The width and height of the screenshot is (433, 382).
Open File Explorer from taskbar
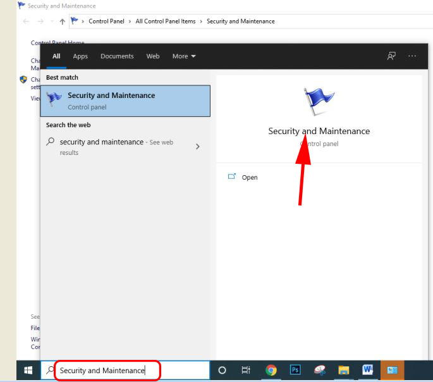[343, 370]
